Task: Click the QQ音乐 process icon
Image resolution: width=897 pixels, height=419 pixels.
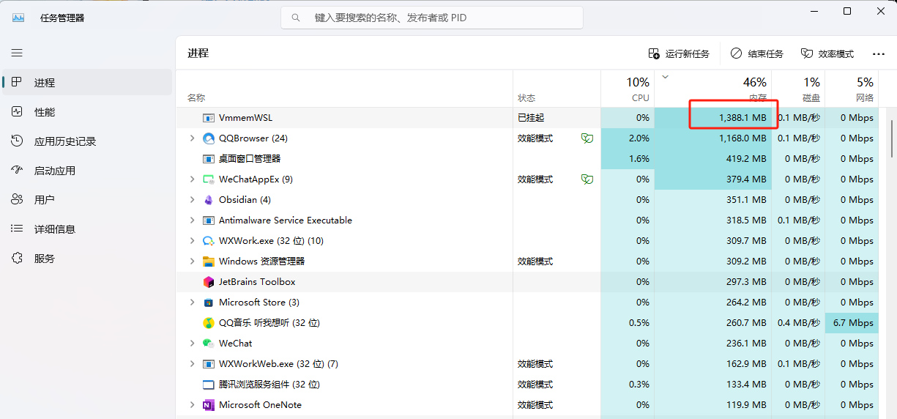Action: click(x=209, y=323)
